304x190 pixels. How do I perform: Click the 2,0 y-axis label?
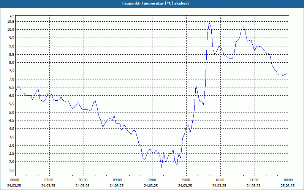[12, 162]
